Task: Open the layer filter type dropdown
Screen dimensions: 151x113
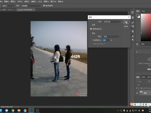Action: point(141,81)
